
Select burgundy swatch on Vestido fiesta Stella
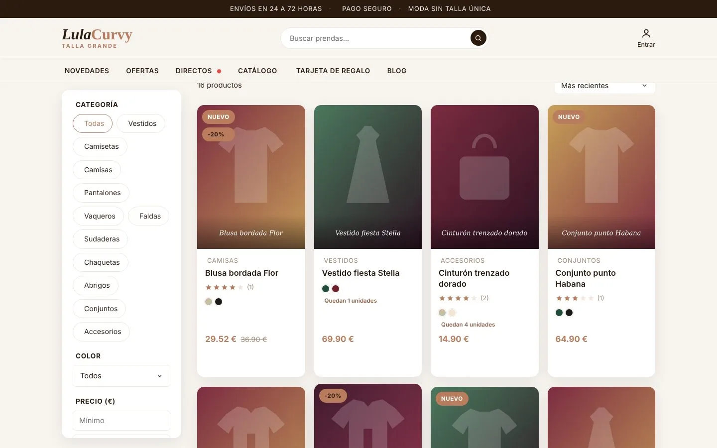click(x=336, y=289)
